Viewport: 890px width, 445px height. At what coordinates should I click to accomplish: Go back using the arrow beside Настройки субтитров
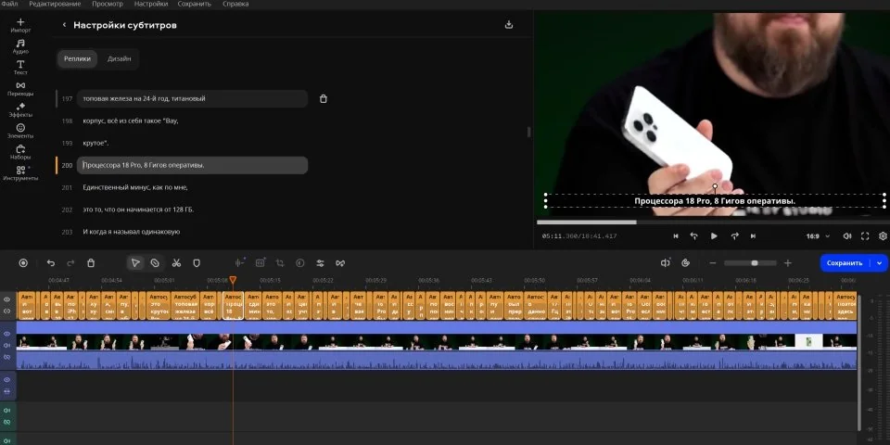[64, 25]
